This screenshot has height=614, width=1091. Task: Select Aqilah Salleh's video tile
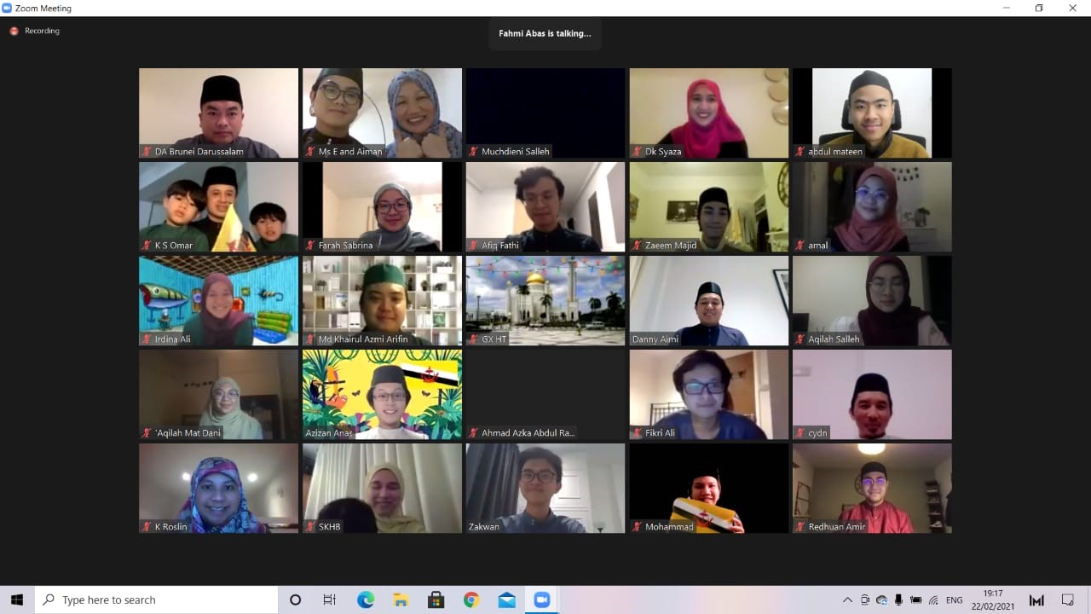pos(872,300)
